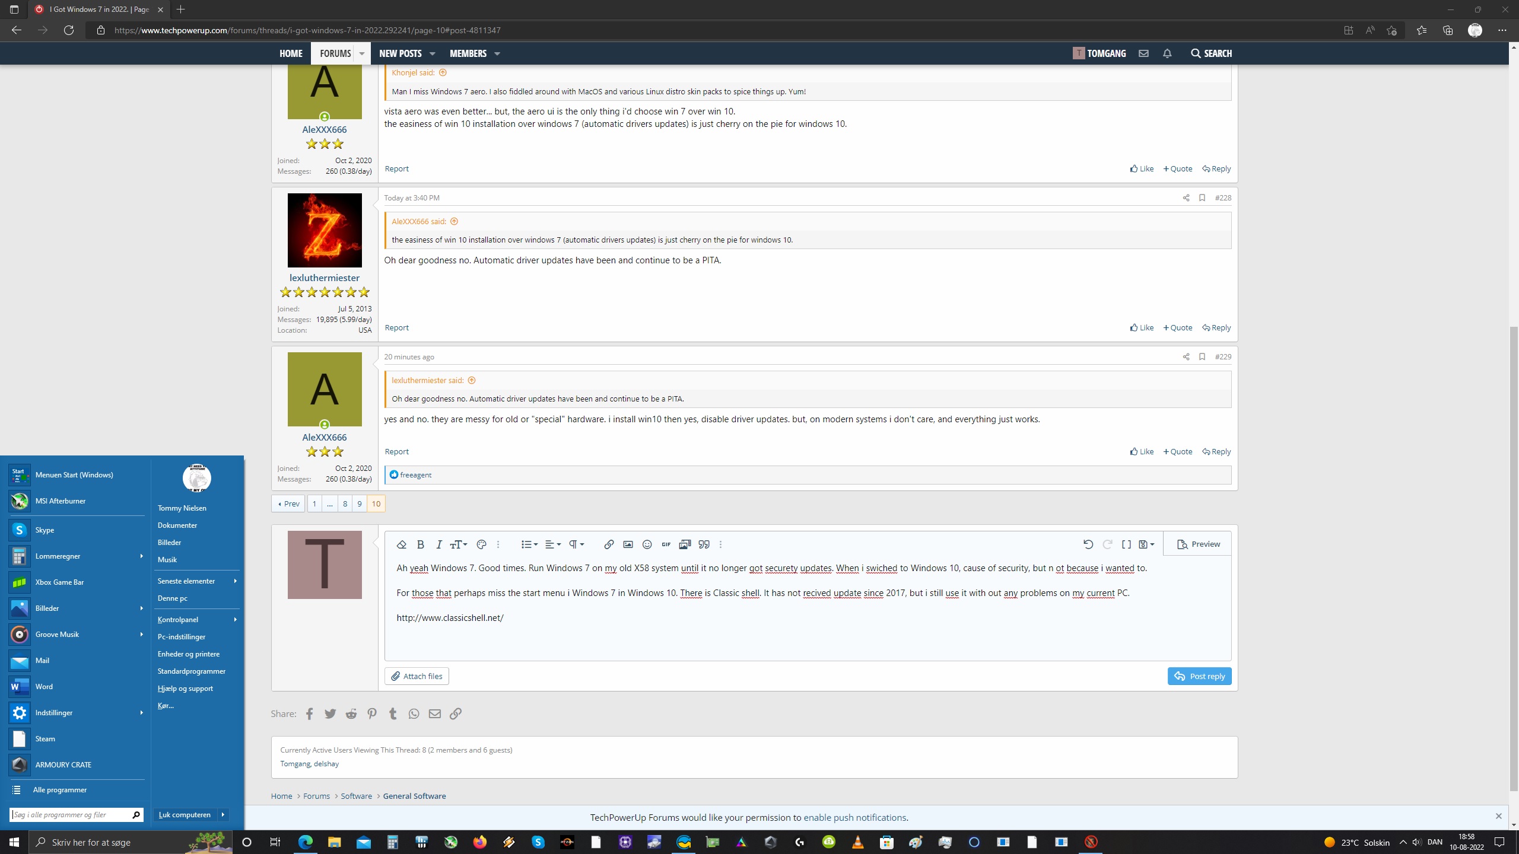Share post #228 using the share icon

pyautogui.click(x=1186, y=197)
